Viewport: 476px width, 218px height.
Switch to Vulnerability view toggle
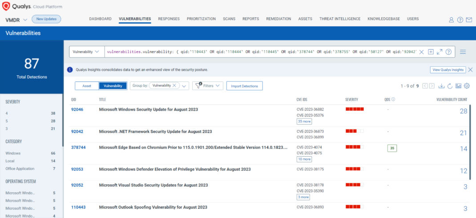113,86
